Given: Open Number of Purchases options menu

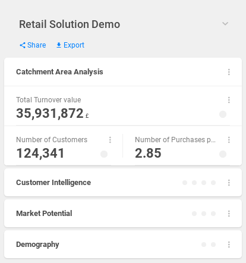Looking at the screenshot, I should (x=229, y=140).
